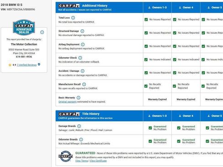
Task: Select Owner 5 column in Additional History
Action: (x=212, y=7)
